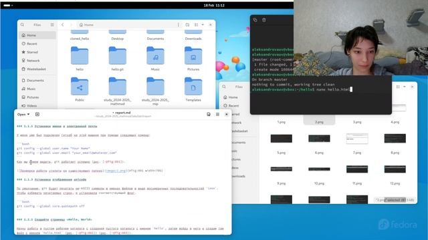Open Starred in the Files sidebar
Screen dimensions: 428x240
click(x=37, y=52)
